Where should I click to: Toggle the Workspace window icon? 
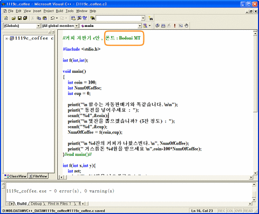point(73,18)
